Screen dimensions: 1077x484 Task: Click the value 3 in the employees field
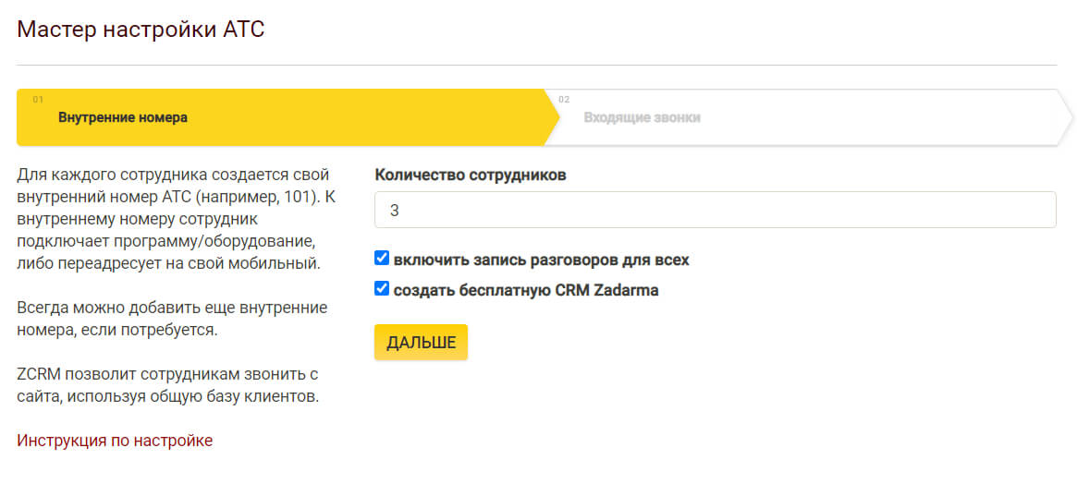pyautogui.click(x=394, y=211)
